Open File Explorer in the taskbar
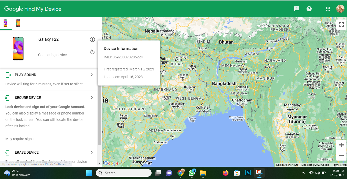This screenshot has width=347, height=179. pyautogui.click(x=203, y=173)
